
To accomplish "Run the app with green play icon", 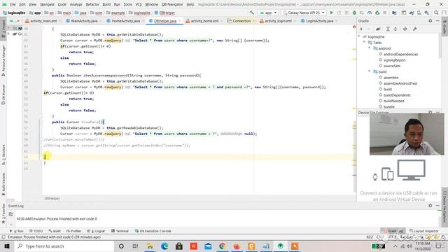I will coord(331,13).
